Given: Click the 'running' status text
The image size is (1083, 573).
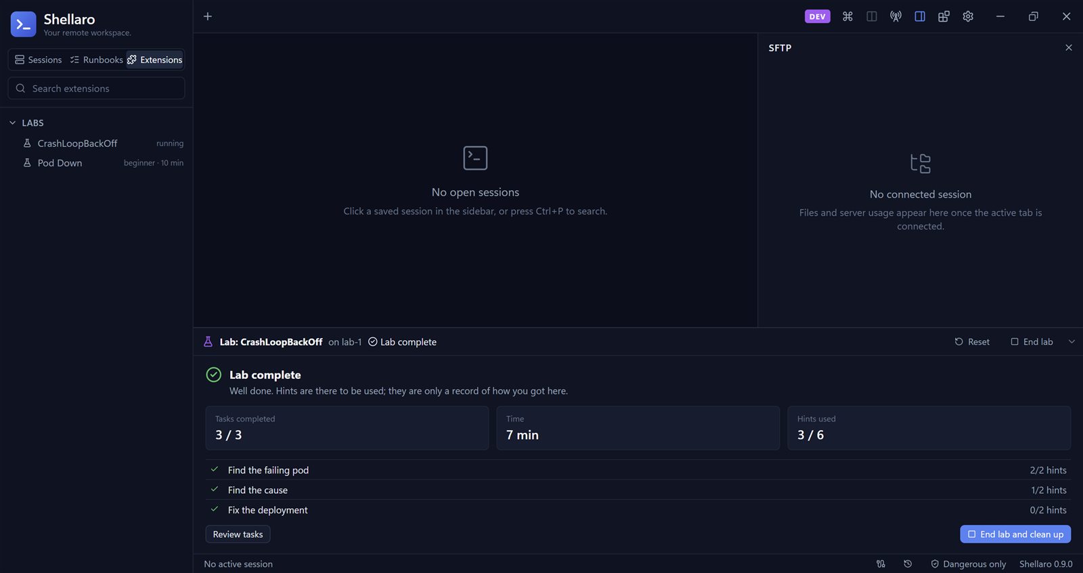Looking at the screenshot, I should coord(170,143).
